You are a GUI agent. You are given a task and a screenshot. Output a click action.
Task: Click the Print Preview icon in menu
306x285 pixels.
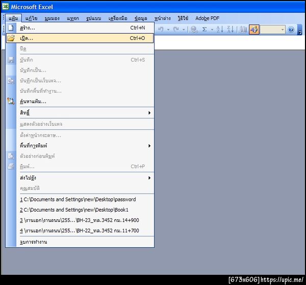(11, 156)
